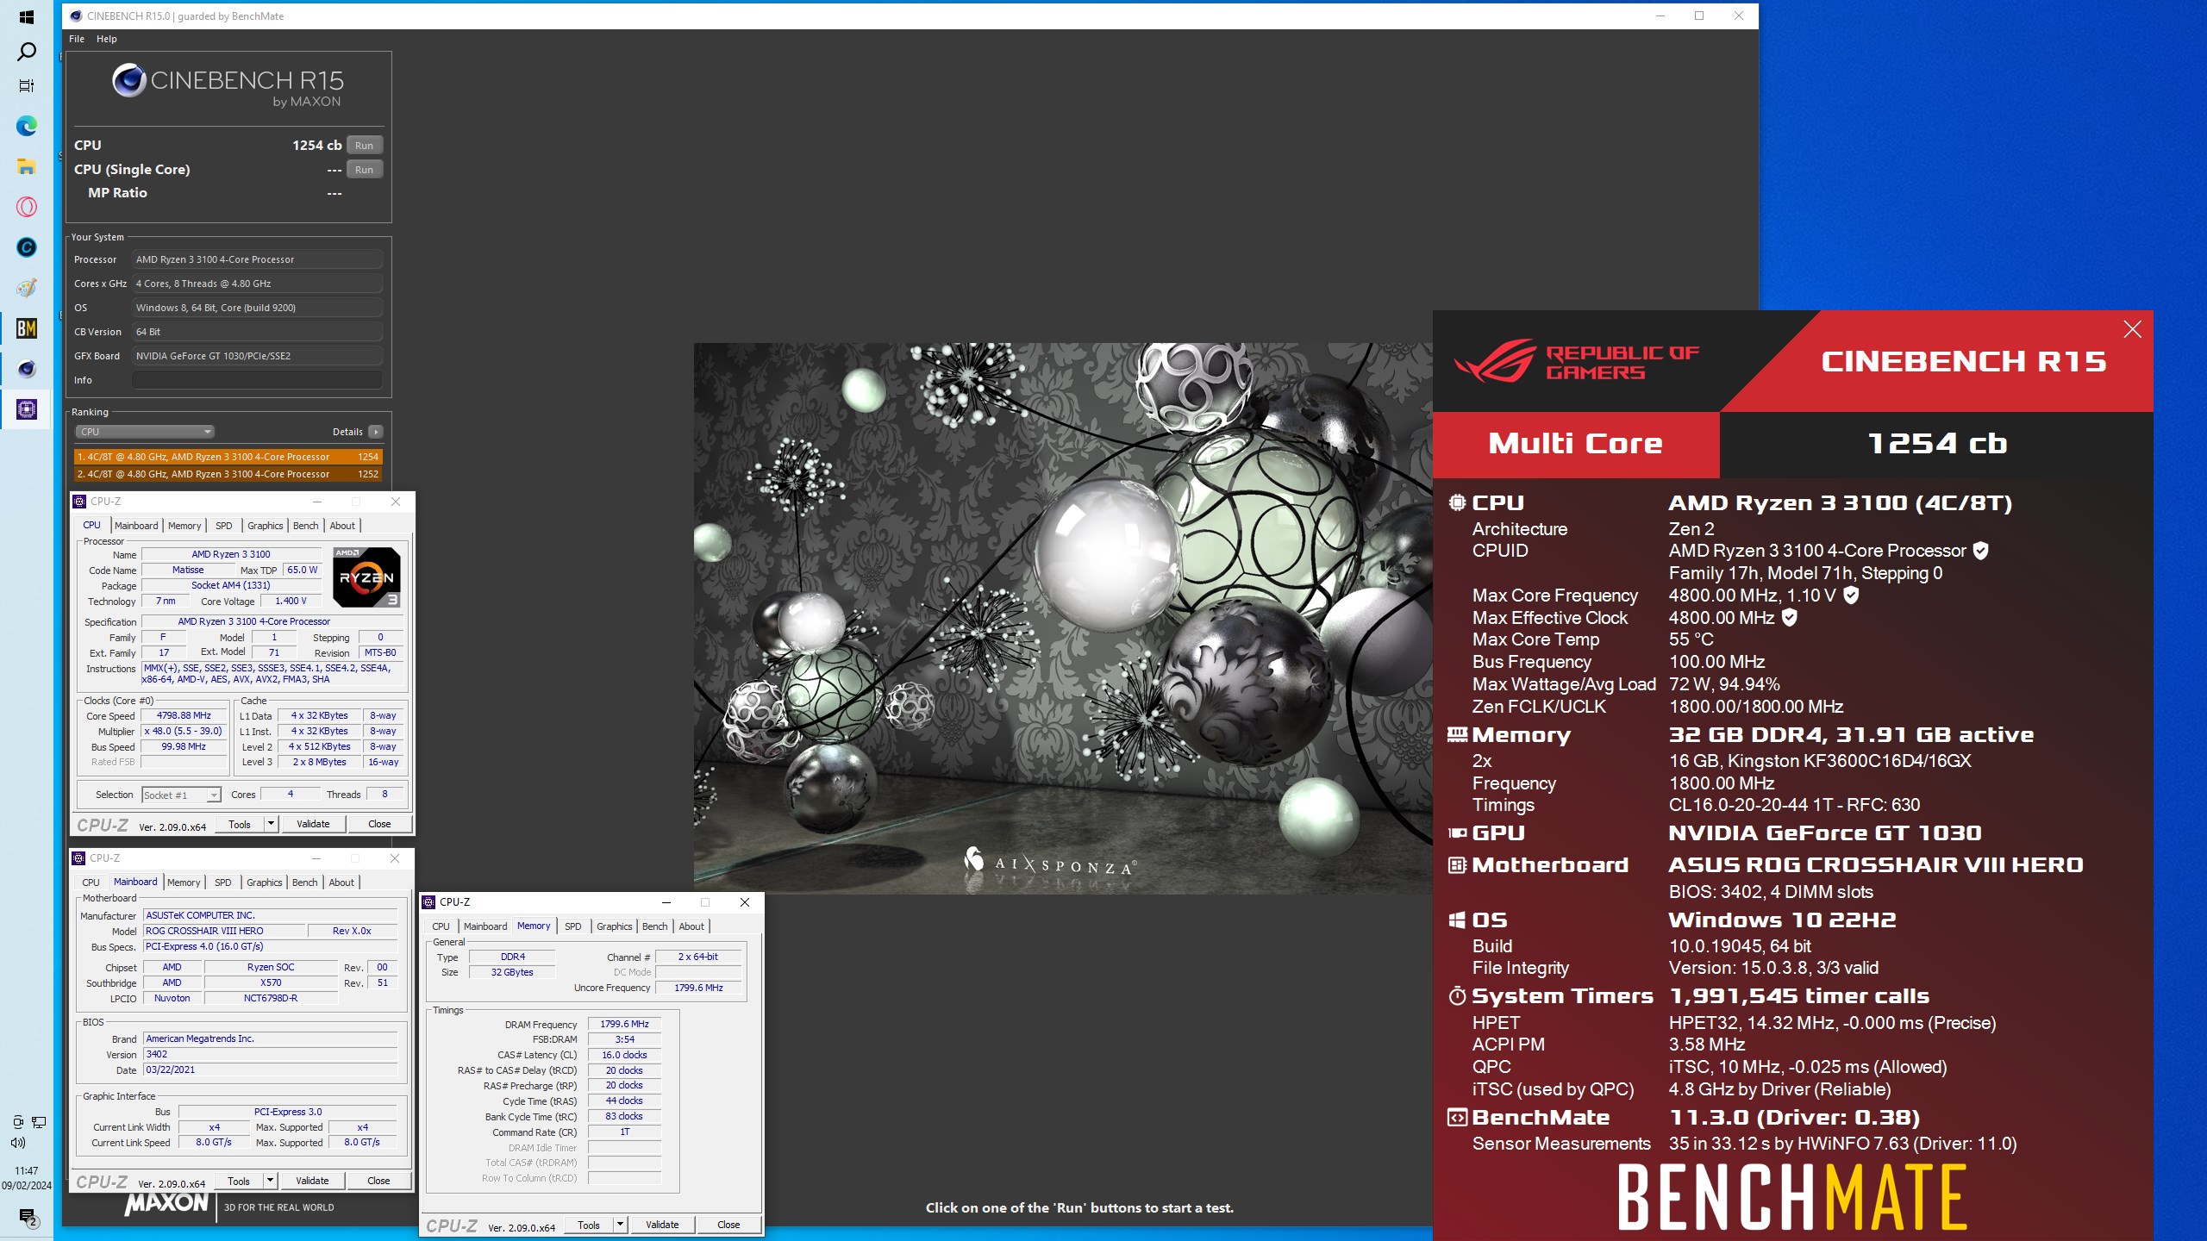Open the taskbar search icon
This screenshot has height=1241, width=2207.
pos(27,52)
